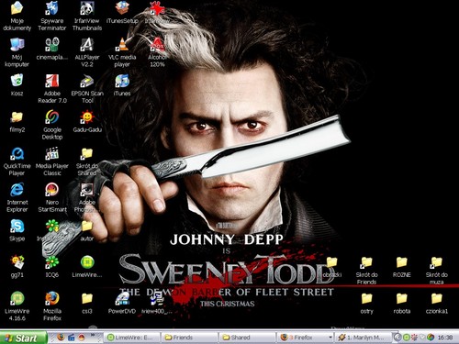Launch Adobe Reader 7.0 shortcut

52,88
